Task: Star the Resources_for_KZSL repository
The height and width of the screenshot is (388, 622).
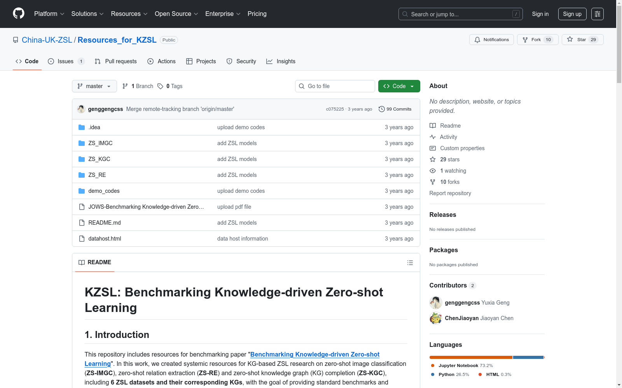Action: pyautogui.click(x=582, y=40)
